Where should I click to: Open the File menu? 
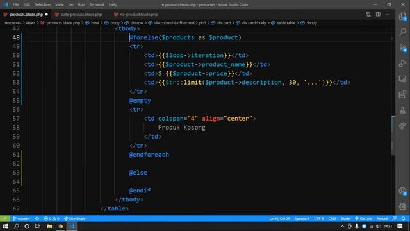coord(15,4)
